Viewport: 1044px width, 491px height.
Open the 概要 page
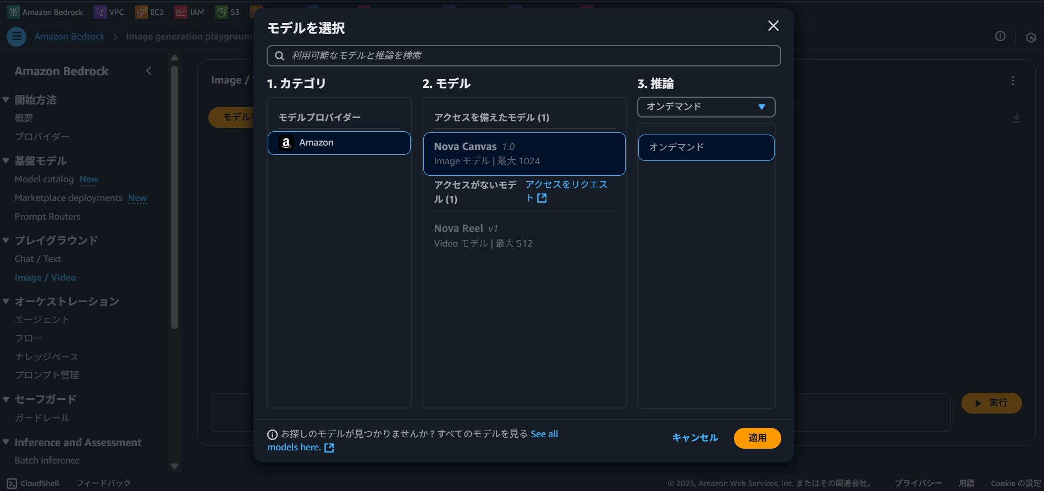24,118
